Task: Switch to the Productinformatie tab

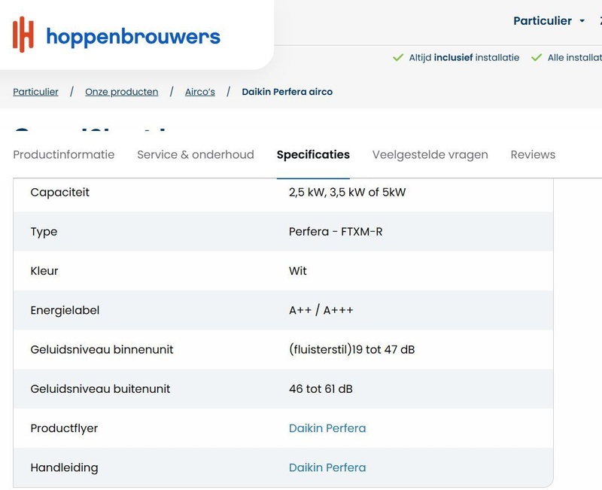Action: (x=64, y=154)
